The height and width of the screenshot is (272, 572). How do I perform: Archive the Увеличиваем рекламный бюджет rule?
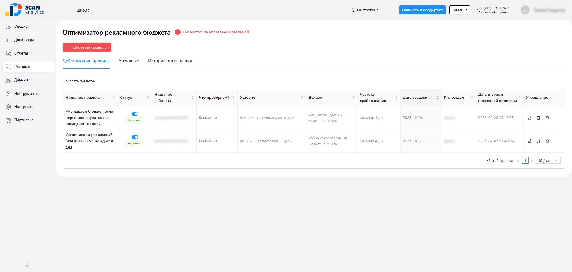tap(547, 141)
